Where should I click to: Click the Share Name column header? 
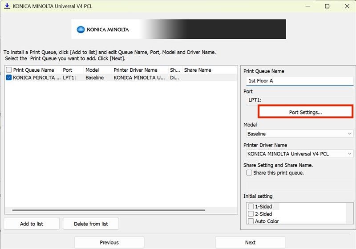(x=198, y=70)
